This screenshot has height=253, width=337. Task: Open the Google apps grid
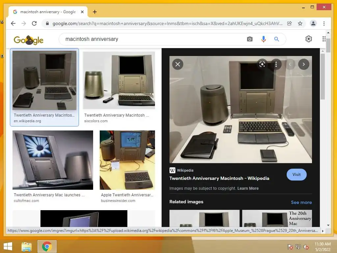[324, 39]
